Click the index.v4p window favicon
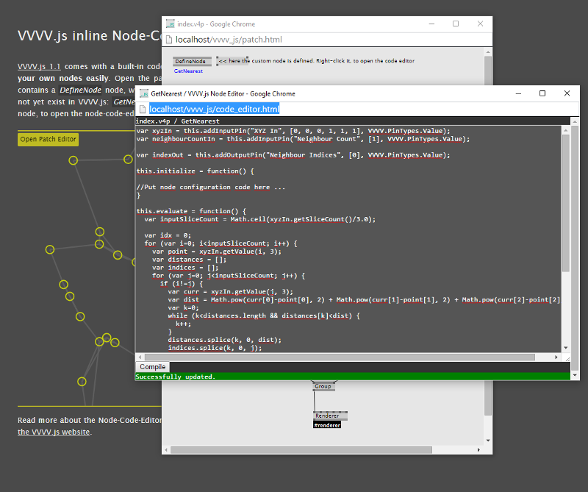Image resolution: width=588 pixels, height=492 pixels. (x=171, y=24)
